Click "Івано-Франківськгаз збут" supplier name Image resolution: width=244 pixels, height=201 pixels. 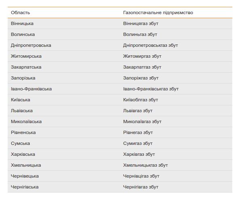coord(151,89)
